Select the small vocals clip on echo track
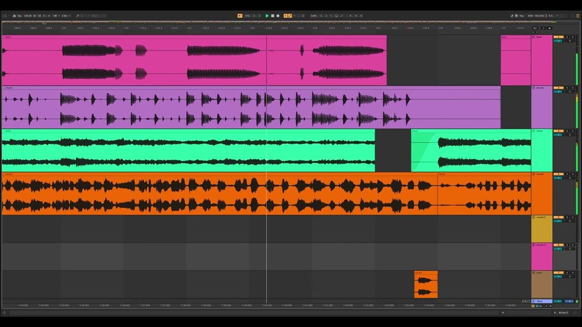The width and height of the screenshot is (582, 327). [426, 286]
